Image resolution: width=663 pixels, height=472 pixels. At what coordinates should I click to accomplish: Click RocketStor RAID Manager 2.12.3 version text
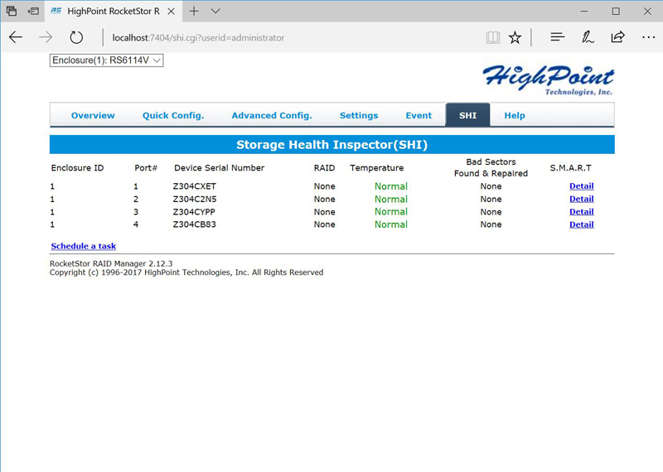coord(111,263)
